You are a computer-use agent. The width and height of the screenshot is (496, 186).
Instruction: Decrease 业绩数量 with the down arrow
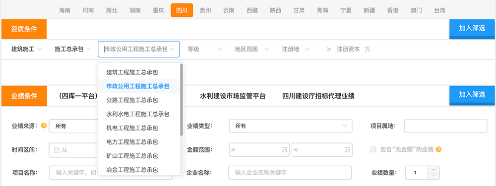click(x=434, y=176)
